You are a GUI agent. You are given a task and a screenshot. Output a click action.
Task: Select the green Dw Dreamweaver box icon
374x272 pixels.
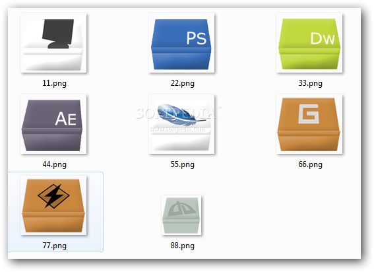309,43
